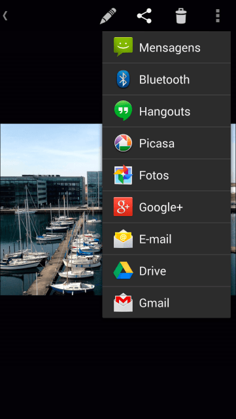The width and height of the screenshot is (236, 419).
Task: Click the Gmail envelope icon
Action: click(x=123, y=302)
